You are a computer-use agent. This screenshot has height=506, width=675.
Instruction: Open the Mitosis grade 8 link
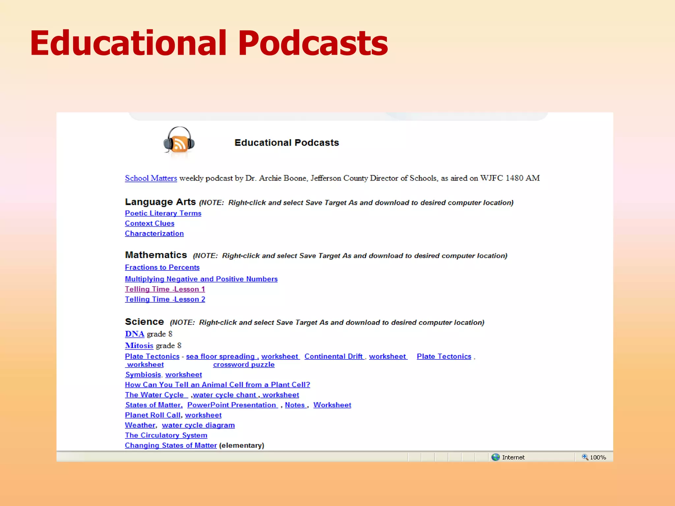point(139,346)
